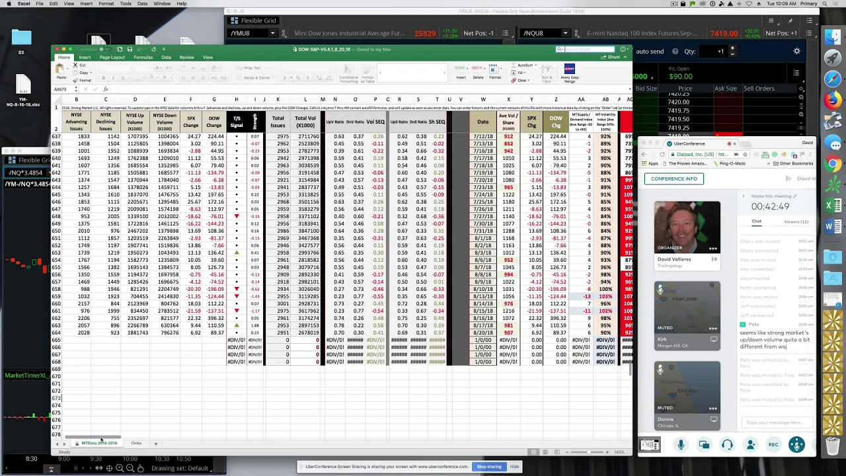Open the YMU8 symbol dropdown

click(x=272, y=33)
